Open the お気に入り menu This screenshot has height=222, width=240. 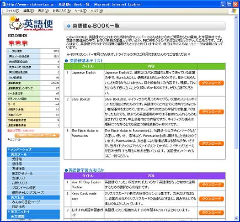(62, 11)
